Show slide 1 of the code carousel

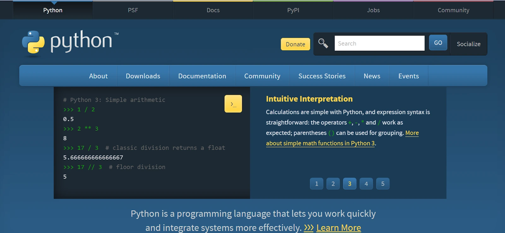tap(317, 184)
